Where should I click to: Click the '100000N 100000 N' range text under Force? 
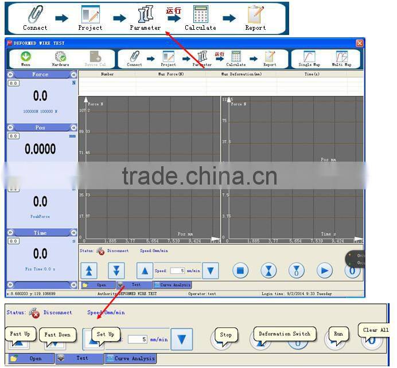40,112
